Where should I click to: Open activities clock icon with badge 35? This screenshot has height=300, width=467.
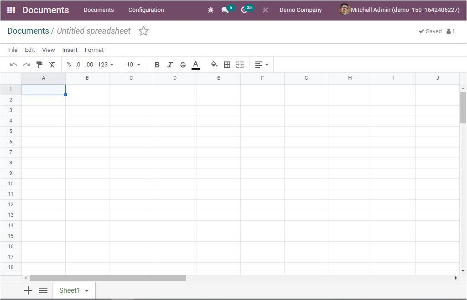point(247,9)
